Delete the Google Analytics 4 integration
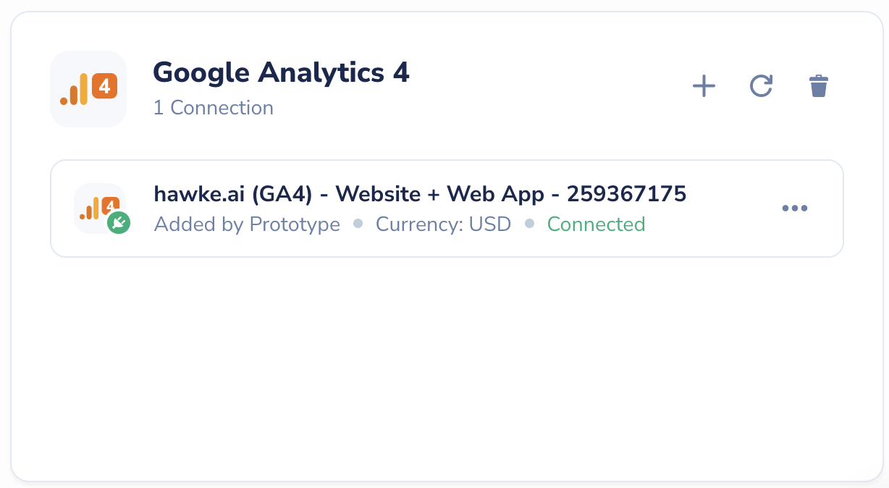Viewport: 889px width, 488px height. click(819, 87)
